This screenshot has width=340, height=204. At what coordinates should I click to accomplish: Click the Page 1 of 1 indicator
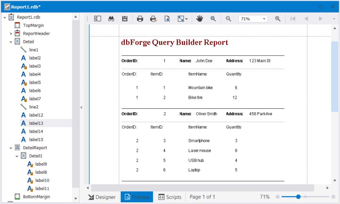pyautogui.click(x=202, y=197)
